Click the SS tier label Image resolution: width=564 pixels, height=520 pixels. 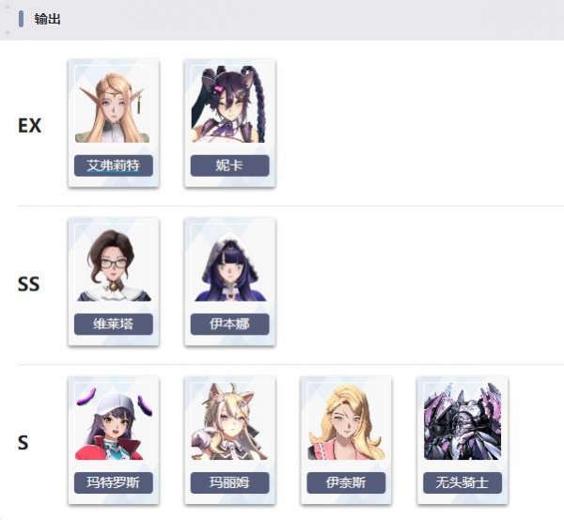click(28, 284)
